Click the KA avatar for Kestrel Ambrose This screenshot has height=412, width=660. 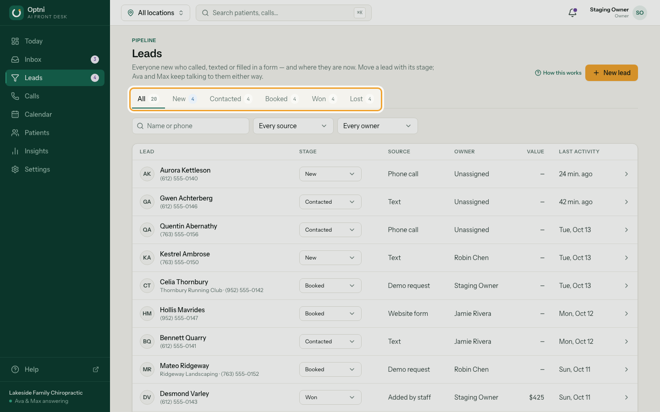click(x=147, y=258)
